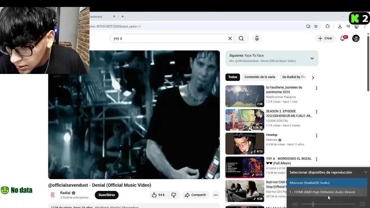
Task: Open Red Hot Chili Peppers video thumbnail
Action: [245, 191]
